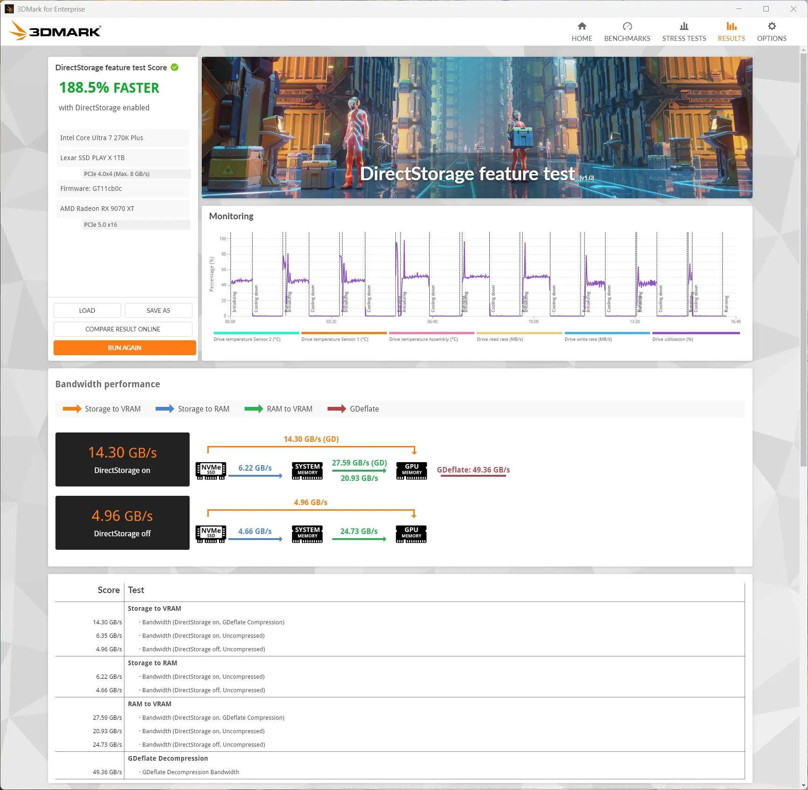The width and height of the screenshot is (808, 790).
Task: Click the RUN AGAIN button
Action: click(124, 348)
